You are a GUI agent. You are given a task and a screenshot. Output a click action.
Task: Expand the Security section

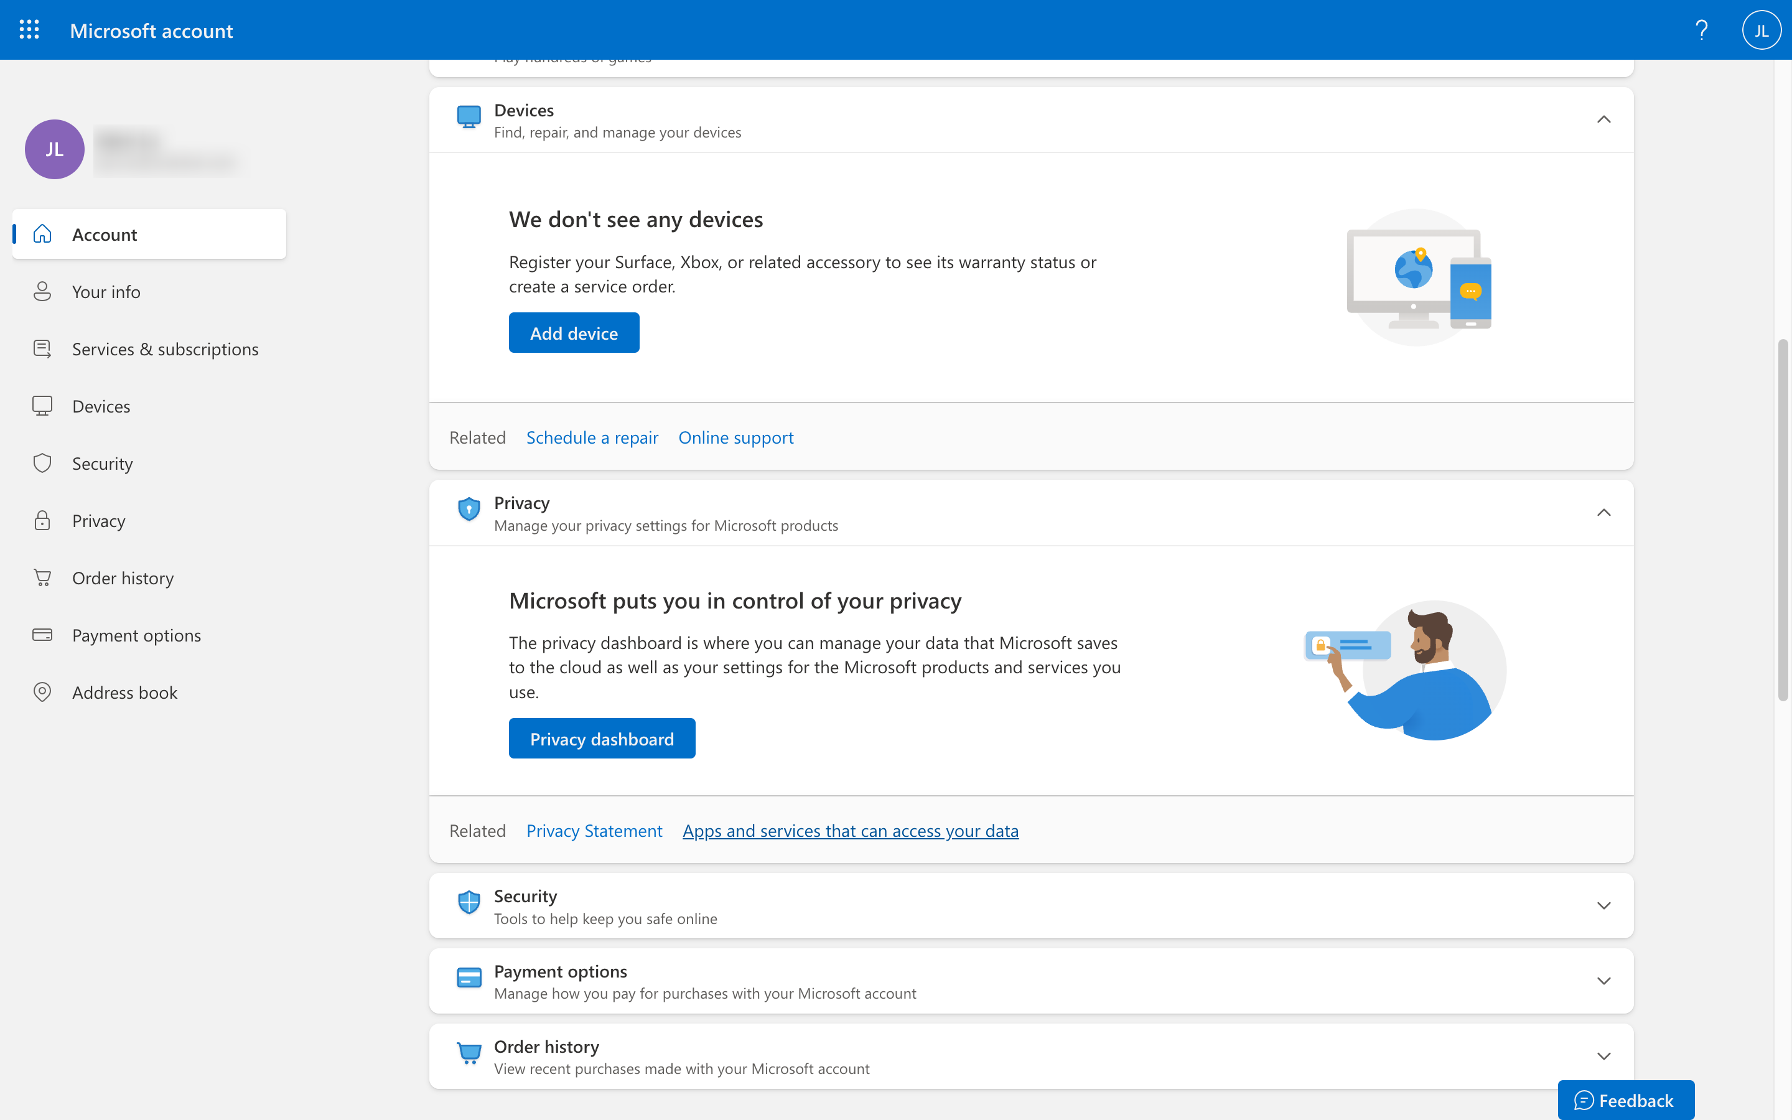pyautogui.click(x=1603, y=906)
